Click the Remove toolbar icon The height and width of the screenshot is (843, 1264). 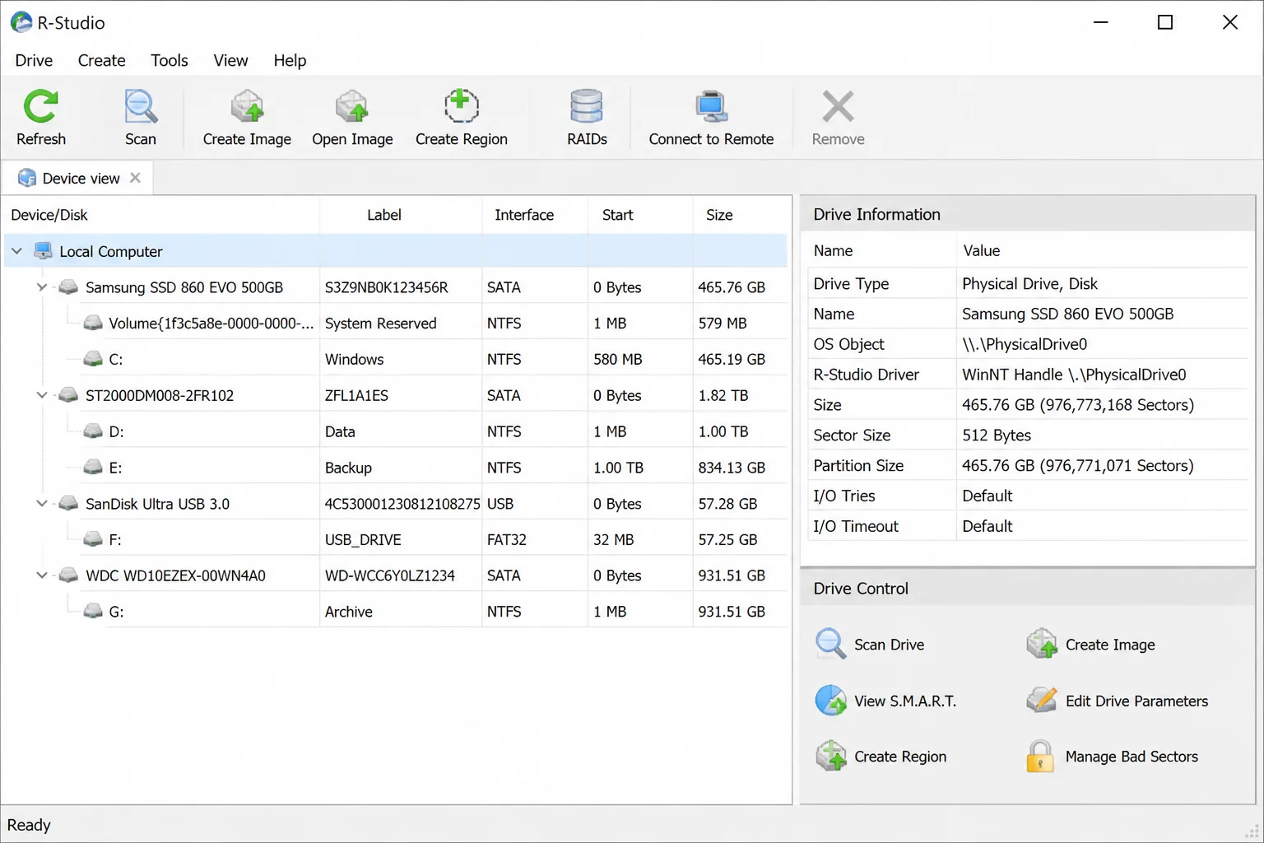pyautogui.click(x=838, y=107)
